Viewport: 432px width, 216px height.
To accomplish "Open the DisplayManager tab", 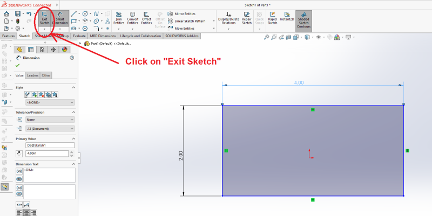I will click(64, 50).
